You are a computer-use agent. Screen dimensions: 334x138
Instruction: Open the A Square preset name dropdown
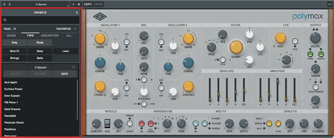41,4
